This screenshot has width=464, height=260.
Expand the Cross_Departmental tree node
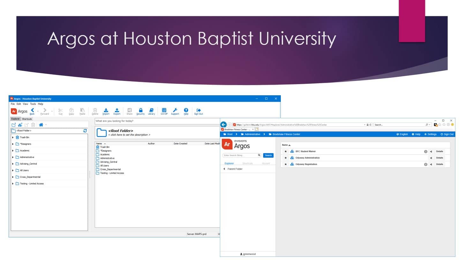13,177
